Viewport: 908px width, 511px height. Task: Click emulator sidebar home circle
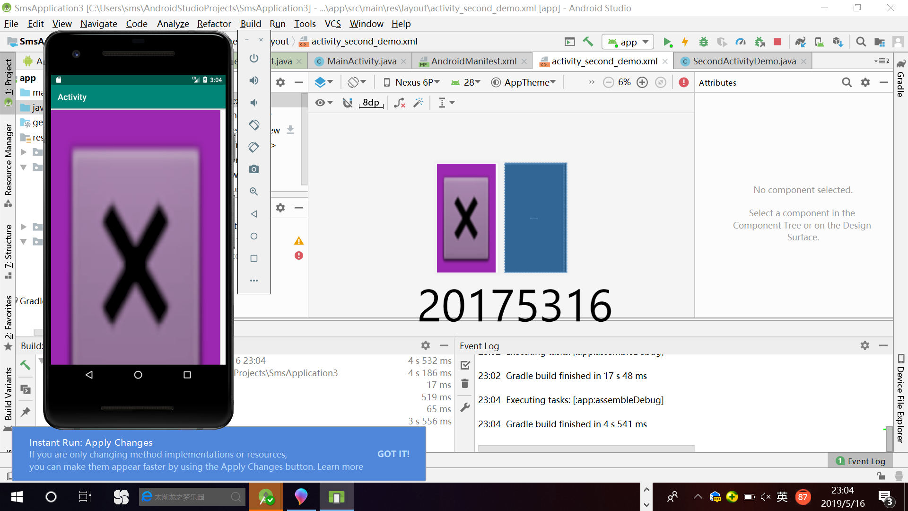[254, 236]
